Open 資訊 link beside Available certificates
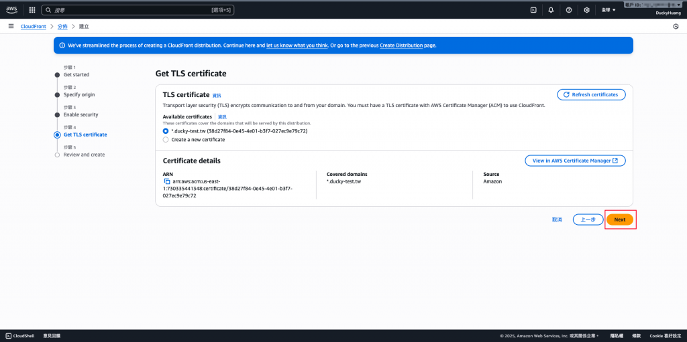 [x=223, y=116]
